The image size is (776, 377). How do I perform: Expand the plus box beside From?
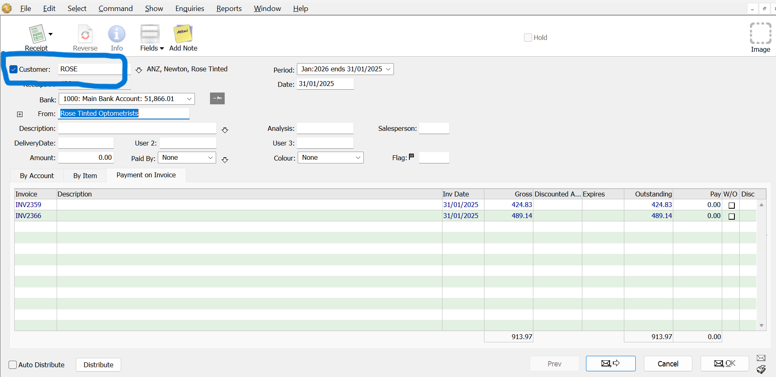point(20,114)
